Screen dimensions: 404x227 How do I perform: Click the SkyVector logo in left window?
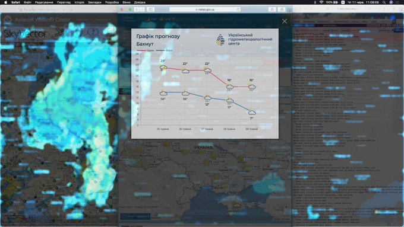point(24,34)
